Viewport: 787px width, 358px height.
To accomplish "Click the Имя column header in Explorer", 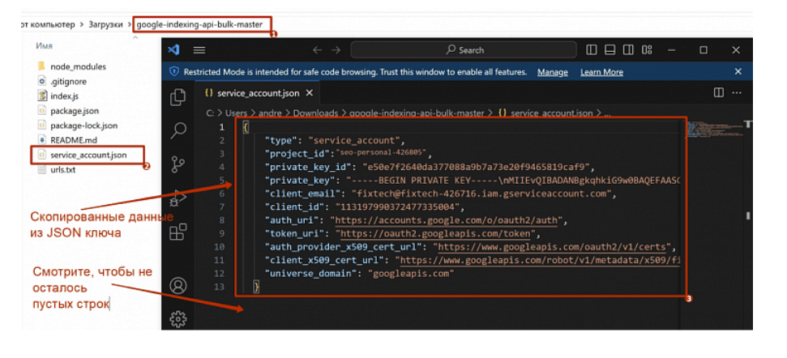I will click(x=44, y=45).
